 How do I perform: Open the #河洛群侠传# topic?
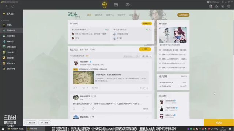(x=166, y=86)
